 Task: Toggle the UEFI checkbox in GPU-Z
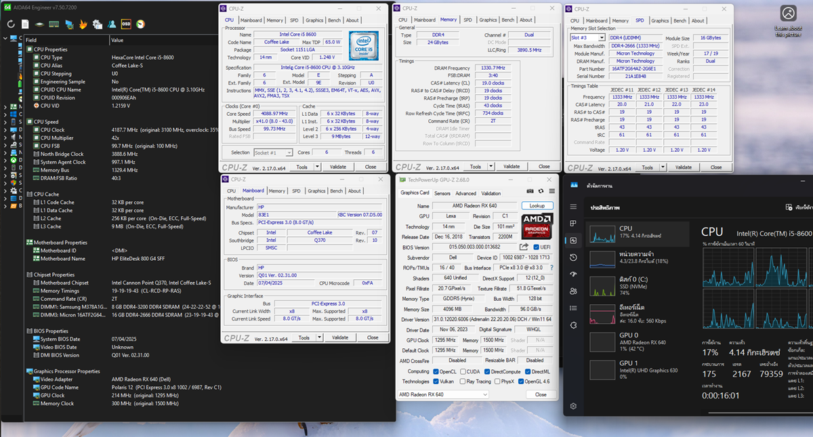(537, 247)
